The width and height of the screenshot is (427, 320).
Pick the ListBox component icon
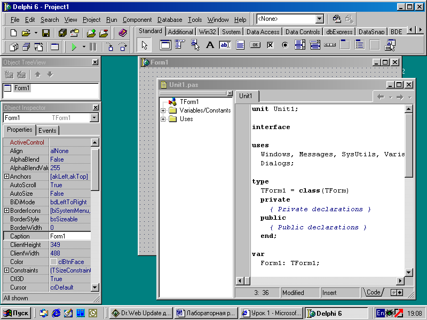click(x=300, y=45)
